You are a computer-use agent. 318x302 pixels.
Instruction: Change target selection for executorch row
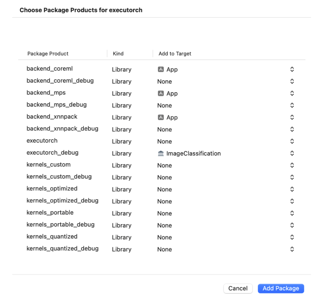pyautogui.click(x=292, y=141)
